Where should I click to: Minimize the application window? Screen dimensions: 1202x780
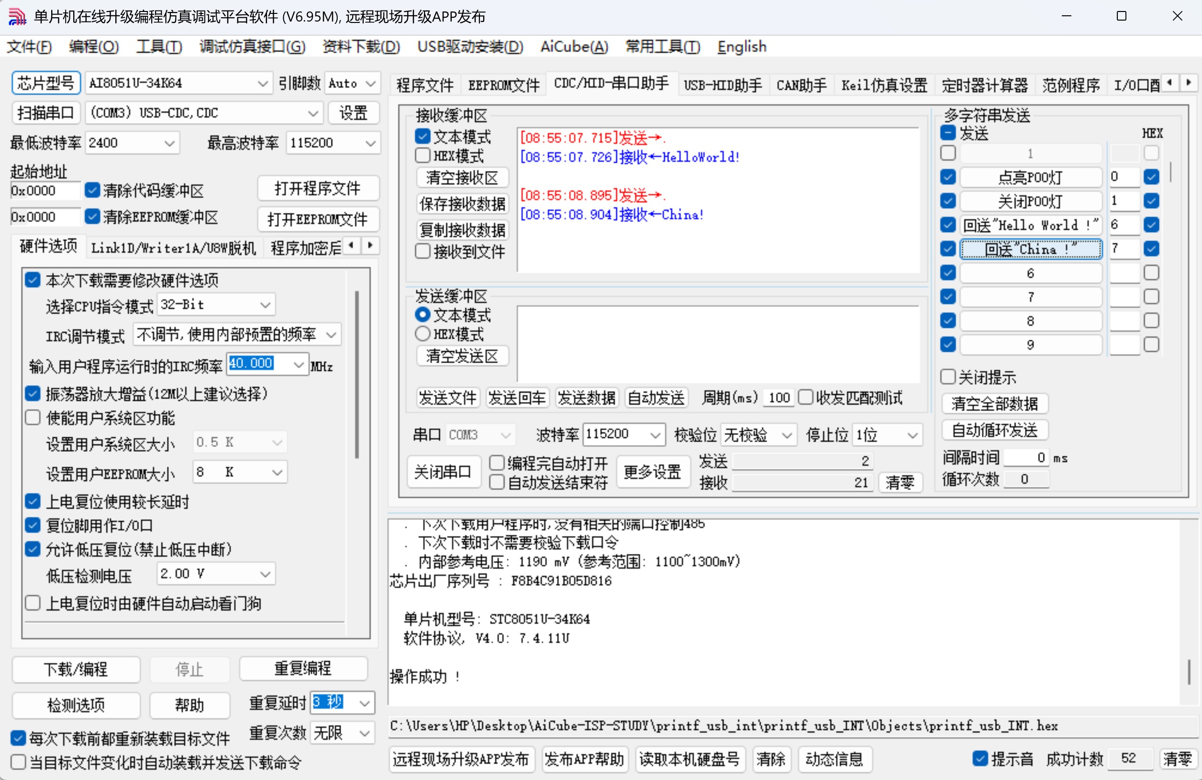pyautogui.click(x=1066, y=17)
